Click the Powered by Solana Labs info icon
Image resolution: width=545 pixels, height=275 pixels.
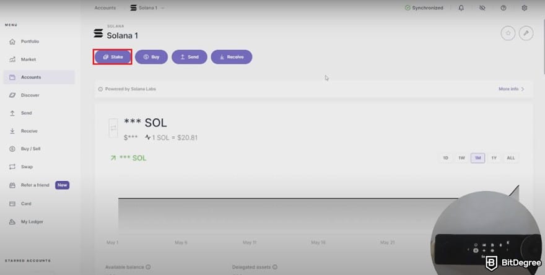point(100,89)
